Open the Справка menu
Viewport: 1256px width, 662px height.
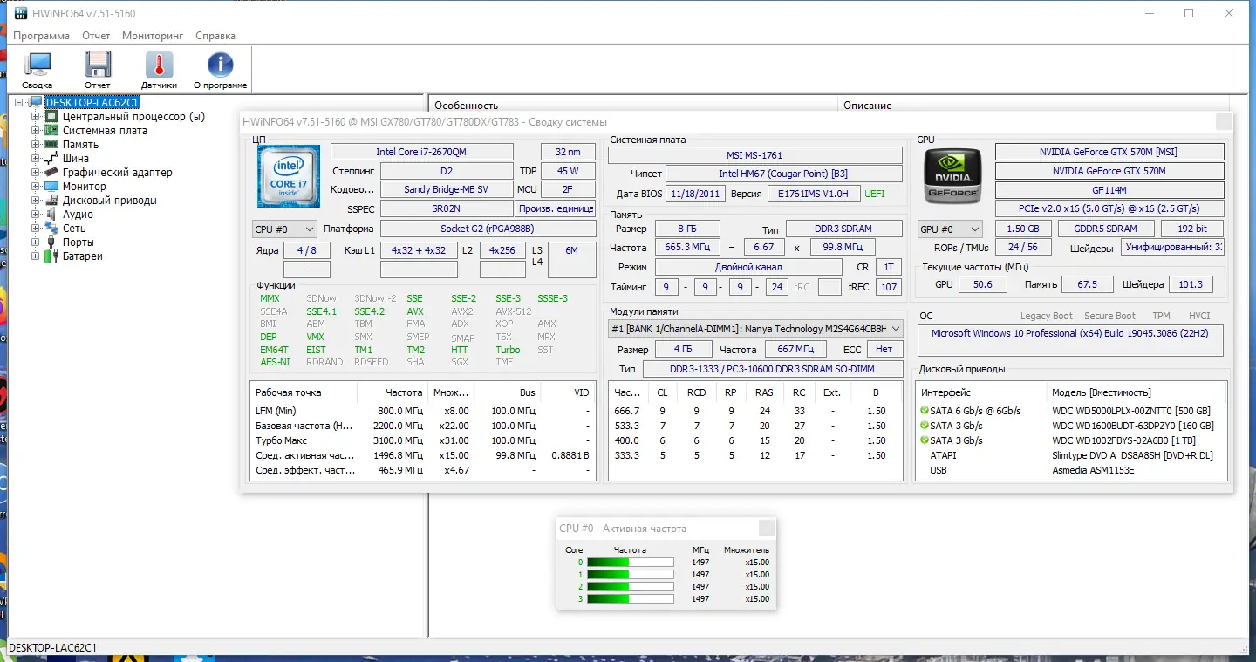215,36
